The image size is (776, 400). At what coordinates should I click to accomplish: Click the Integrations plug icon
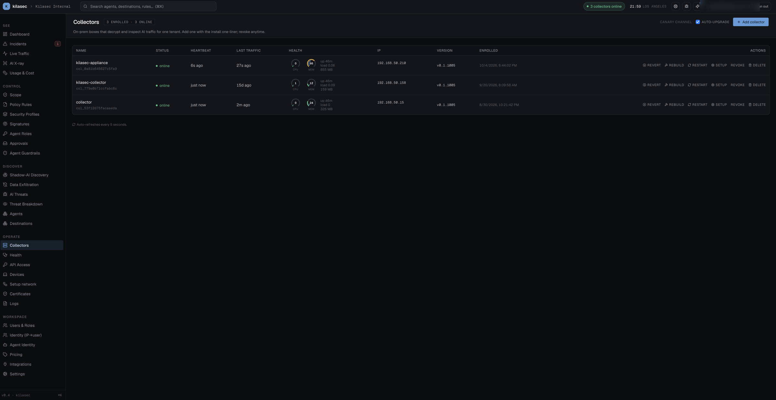[x=5, y=364]
